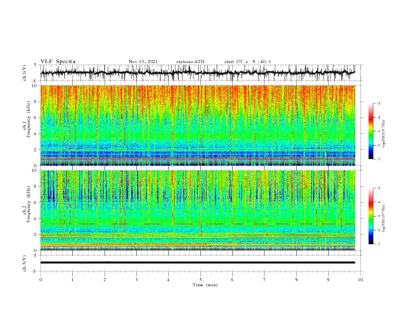Click the ch.1 colorbar "log(PSD)(V²/Hz)" label
406x314 pixels.
click(384, 134)
